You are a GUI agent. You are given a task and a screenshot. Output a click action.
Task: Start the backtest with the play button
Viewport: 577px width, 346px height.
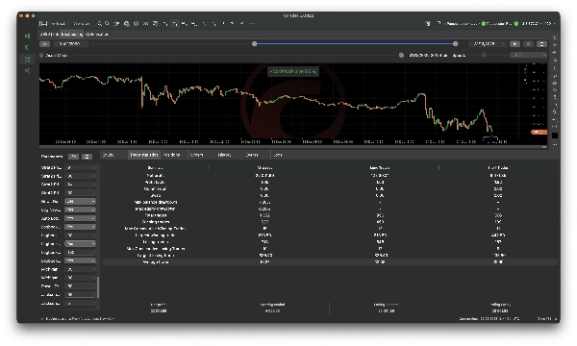(x=514, y=44)
